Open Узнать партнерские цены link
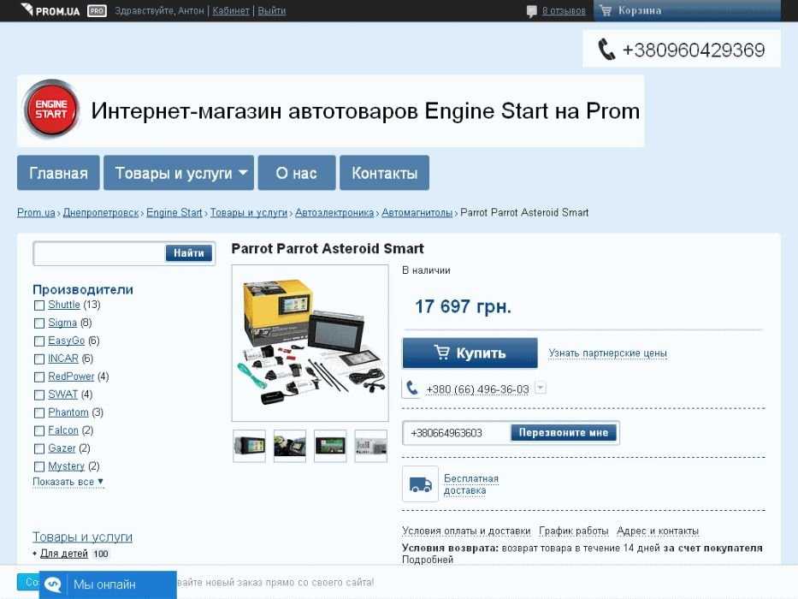Screen dimensions: 798x599 coord(607,353)
